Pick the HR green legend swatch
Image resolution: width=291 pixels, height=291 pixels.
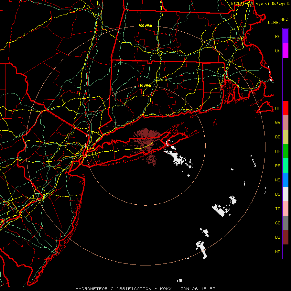pyautogui.click(x=286, y=151)
